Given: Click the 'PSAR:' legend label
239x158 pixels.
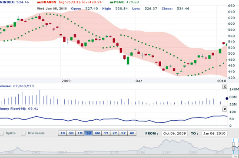Looking at the screenshot, I should pyautogui.click(x=119, y=2).
